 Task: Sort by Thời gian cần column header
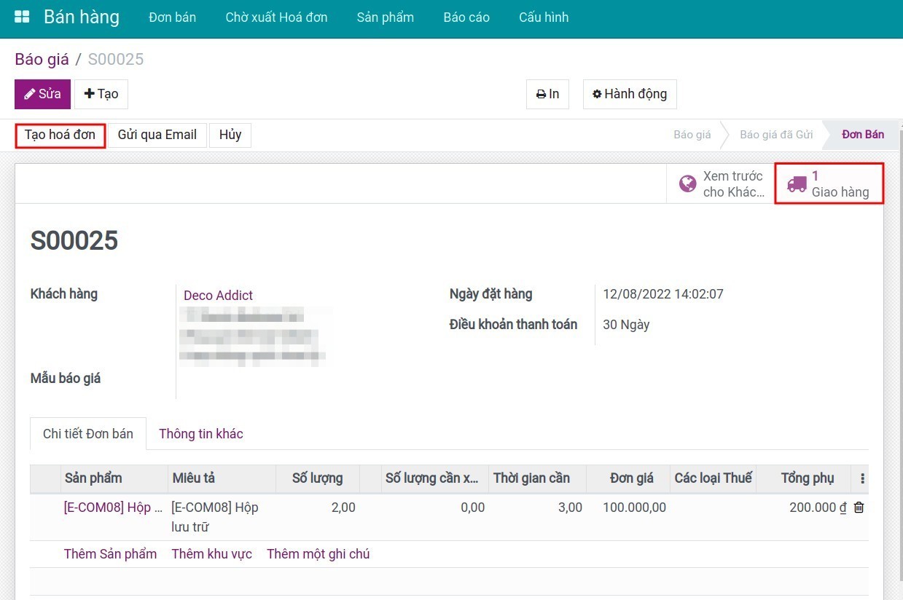(x=538, y=478)
